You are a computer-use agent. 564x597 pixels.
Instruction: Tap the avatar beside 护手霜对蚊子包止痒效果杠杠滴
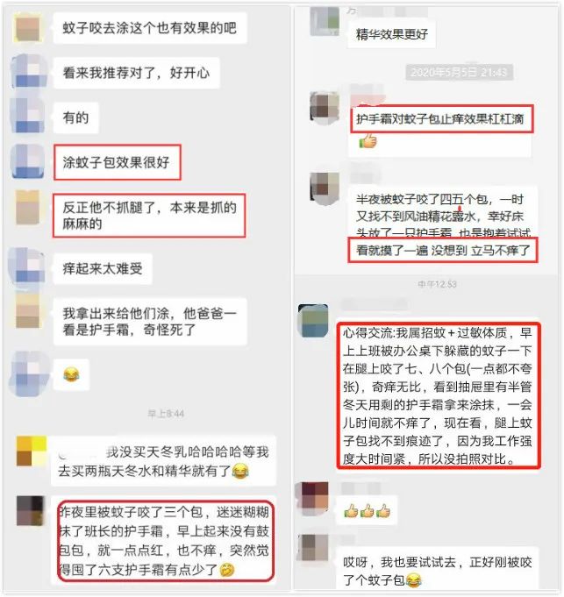pos(325,109)
